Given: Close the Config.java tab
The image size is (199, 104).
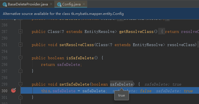Looking at the screenshot, I should [x=84, y=4].
